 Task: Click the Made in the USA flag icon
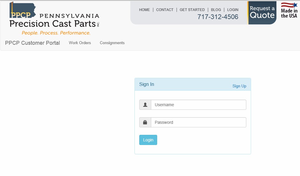pyautogui.click(x=289, y=5)
